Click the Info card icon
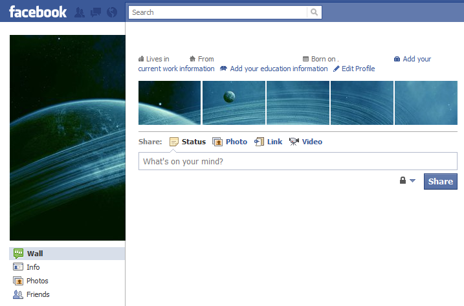Screen dimensions: 464x306 (x=18, y=267)
